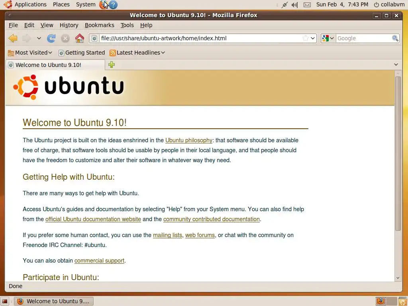Click the window menu icon in title bar
The width and height of the screenshot is (408, 306).
pos(10,16)
